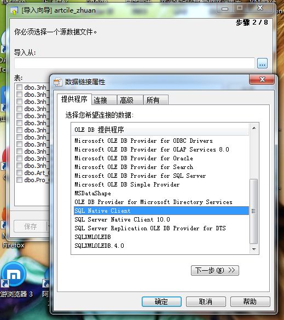
Task: Check the dbo.Art_ table checkbox
Action: (x=19, y=173)
